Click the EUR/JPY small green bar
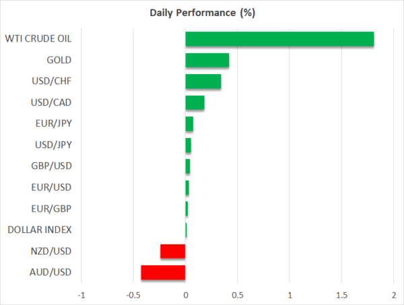The height and width of the screenshot is (305, 404). pos(189,124)
